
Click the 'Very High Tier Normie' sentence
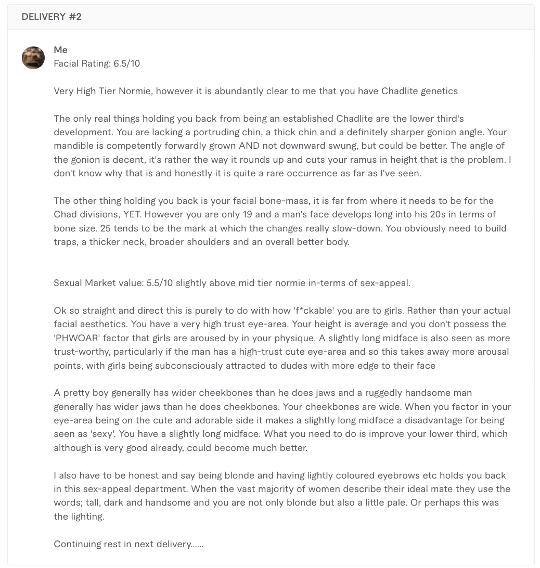pyautogui.click(x=256, y=91)
